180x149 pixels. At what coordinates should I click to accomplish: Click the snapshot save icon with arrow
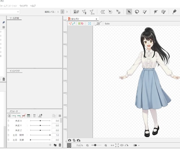(79, 140)
